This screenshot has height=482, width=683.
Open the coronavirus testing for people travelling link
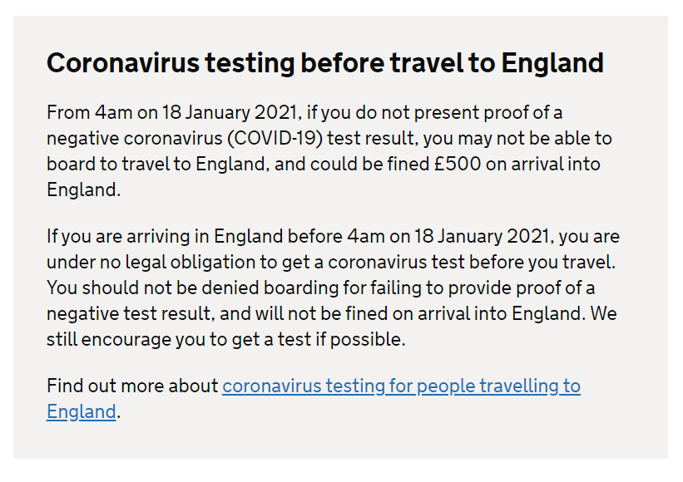point(401,386)
